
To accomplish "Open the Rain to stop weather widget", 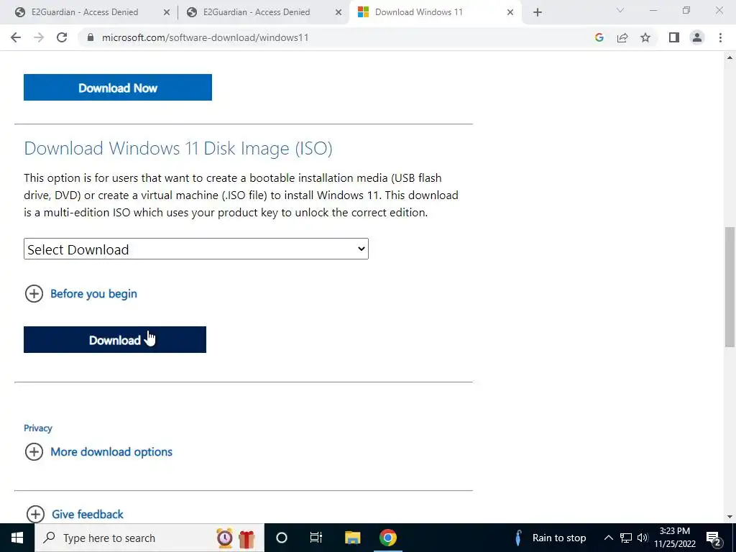I will tap(551, 538).
